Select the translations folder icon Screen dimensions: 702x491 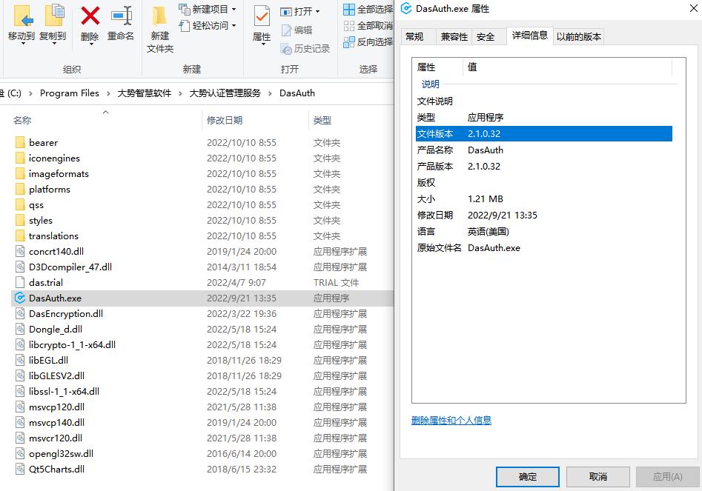tap(20, 236)
